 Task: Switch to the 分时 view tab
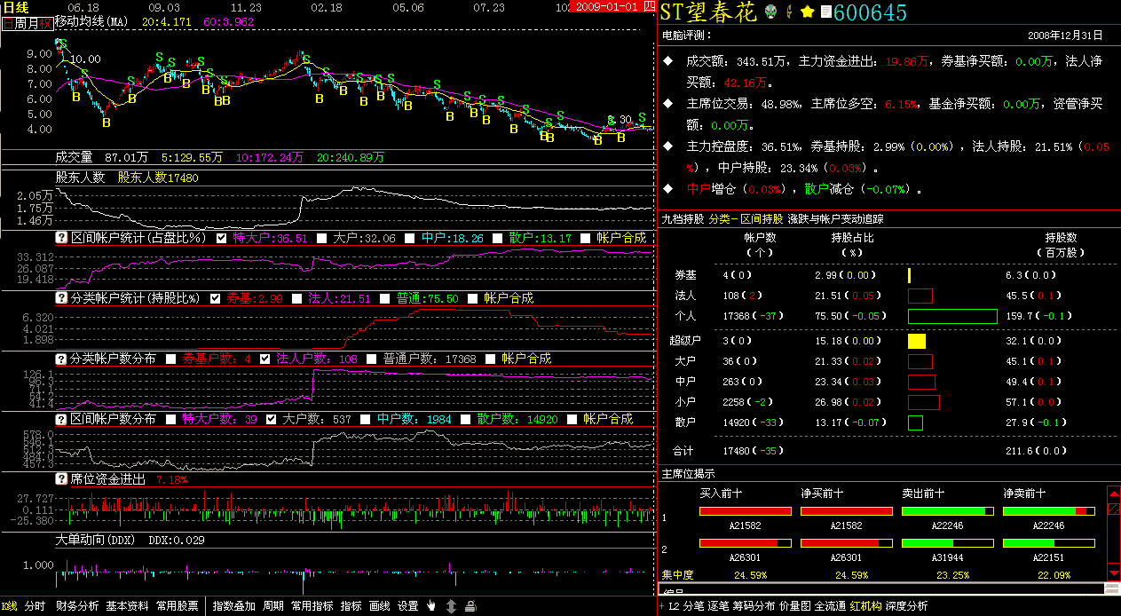click(x=35, y=606)
